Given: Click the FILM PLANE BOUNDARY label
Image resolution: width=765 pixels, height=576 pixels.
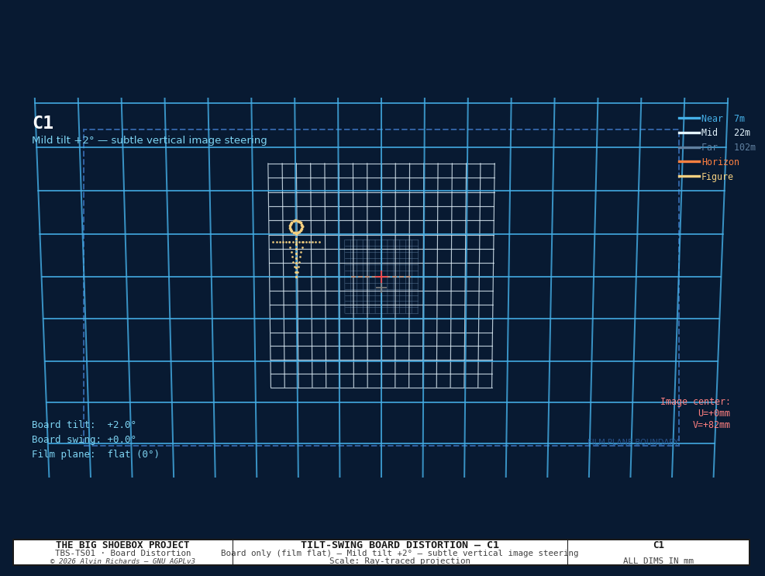Looking at the screenshot, I should [x=632, y=442].
